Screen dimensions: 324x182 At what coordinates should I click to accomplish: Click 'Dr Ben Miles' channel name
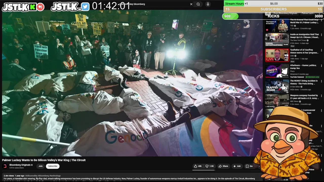(295, 87)
